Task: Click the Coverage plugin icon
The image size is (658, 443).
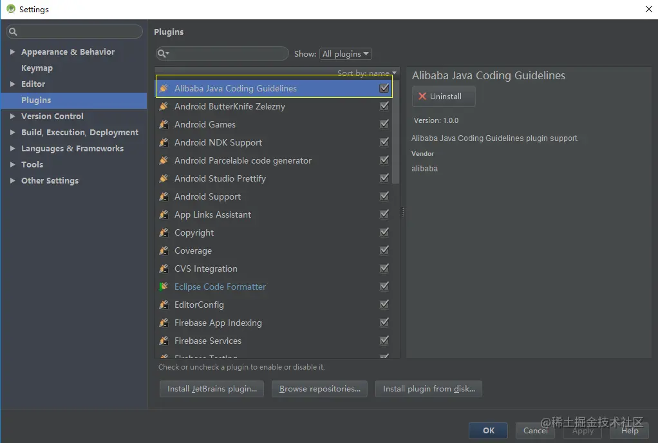Action: point(164,251)
